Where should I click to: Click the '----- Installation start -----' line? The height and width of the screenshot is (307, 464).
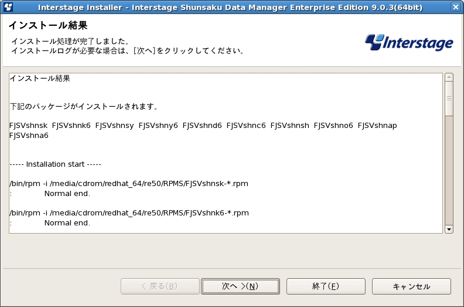click(55, 164)
